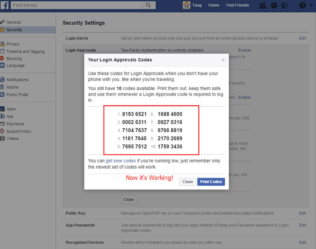The height and width of the screenshot is (249, 316).
Task: Focus the Find friends search field
Action: [83, 5]
